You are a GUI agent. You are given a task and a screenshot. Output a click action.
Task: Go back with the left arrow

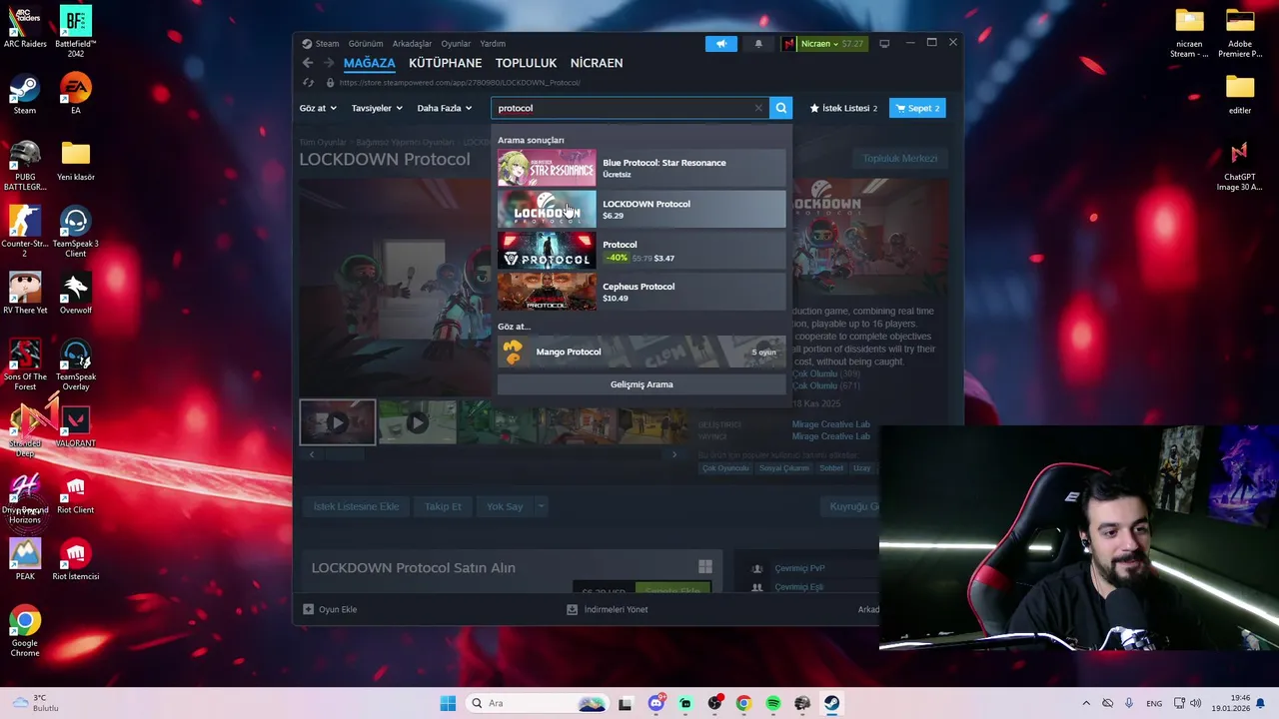pos(308,63)
